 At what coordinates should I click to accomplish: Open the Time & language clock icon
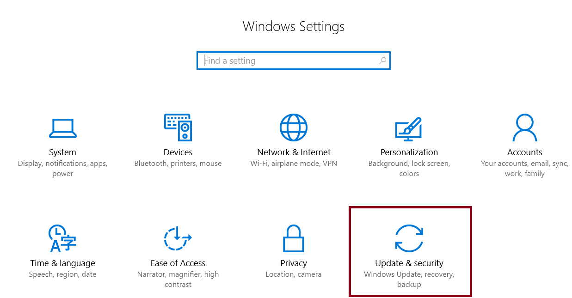pos(62,238)
